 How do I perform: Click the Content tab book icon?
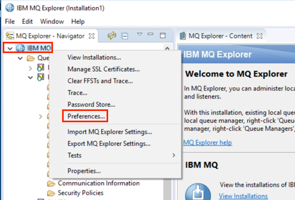click(183, 35)
